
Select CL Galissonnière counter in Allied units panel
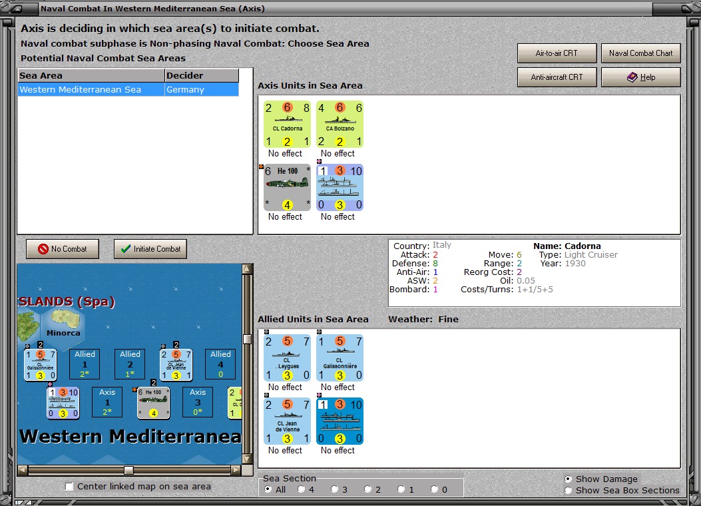tap(340, 358)
